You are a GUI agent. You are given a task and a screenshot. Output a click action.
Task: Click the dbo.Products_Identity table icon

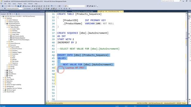(11, 36)
